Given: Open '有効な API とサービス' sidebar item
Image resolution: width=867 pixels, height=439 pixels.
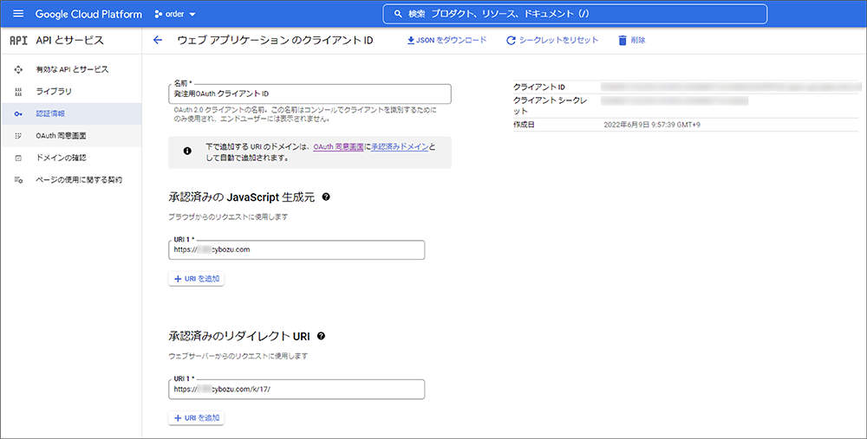Looking at the screenshot, I should (71, 69).
